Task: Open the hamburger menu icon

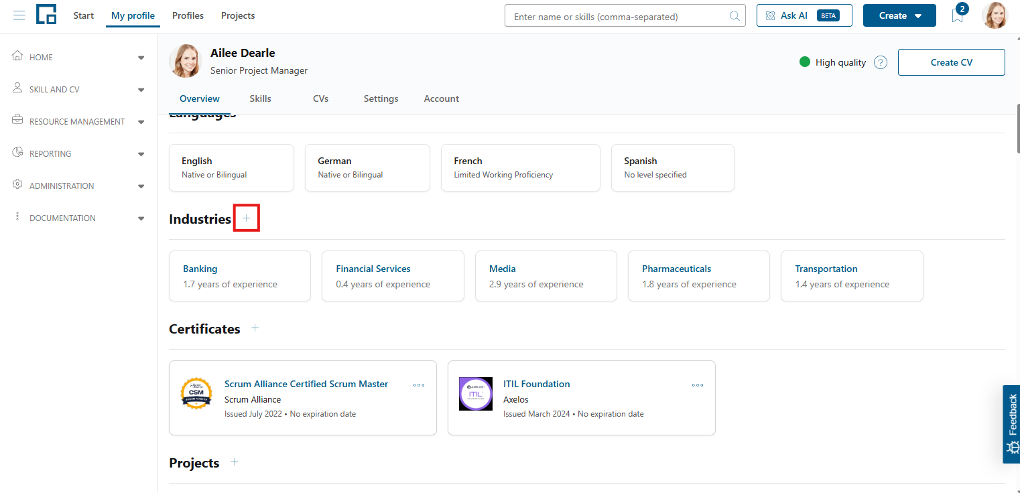Action: pyautogui.click(x=19, y=15)
